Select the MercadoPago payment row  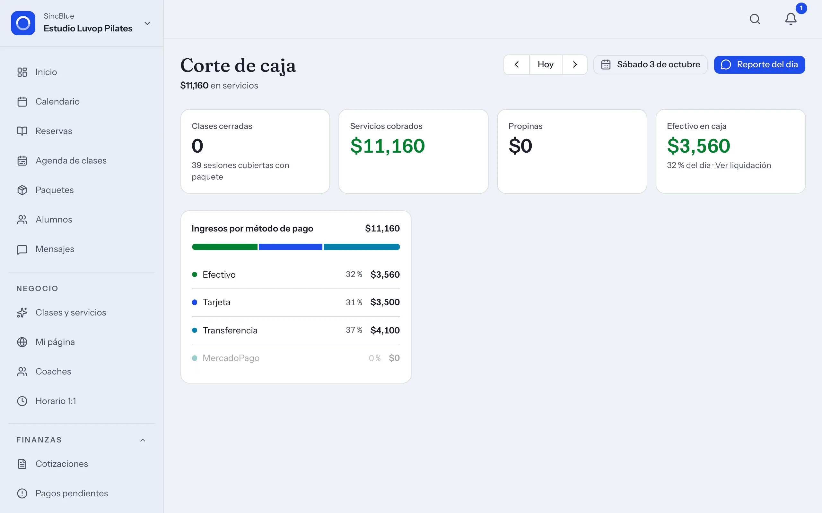coord(296,358)
